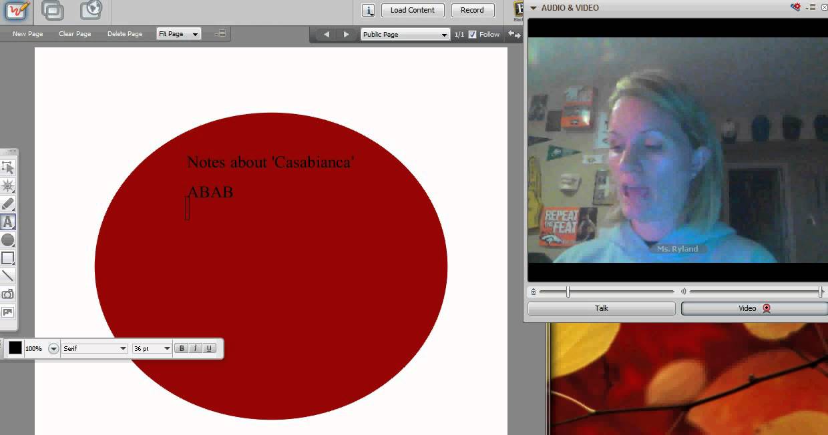
Task: Toggle Italic formatting
Action: point(195,348)
